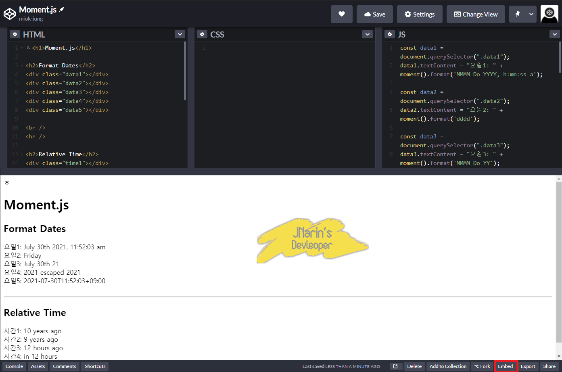Image resolution: width=562 pixels, height=372 pixels.
Task: Collapse the h2 Relative Time fold arrow
Action: pyautogui.click(x=22, y=155)
